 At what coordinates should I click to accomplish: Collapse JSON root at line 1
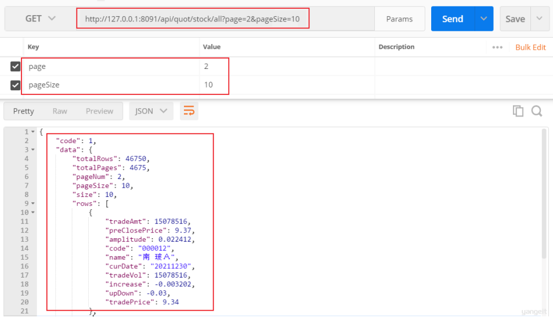pyautogui.click(x=33, y=132)
